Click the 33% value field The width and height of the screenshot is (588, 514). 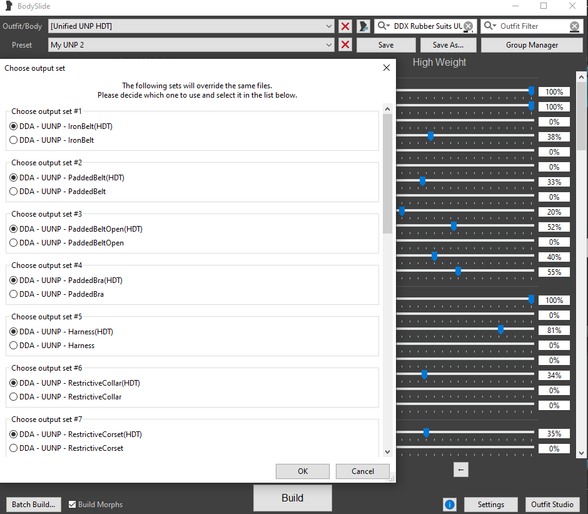pos(554,182)
